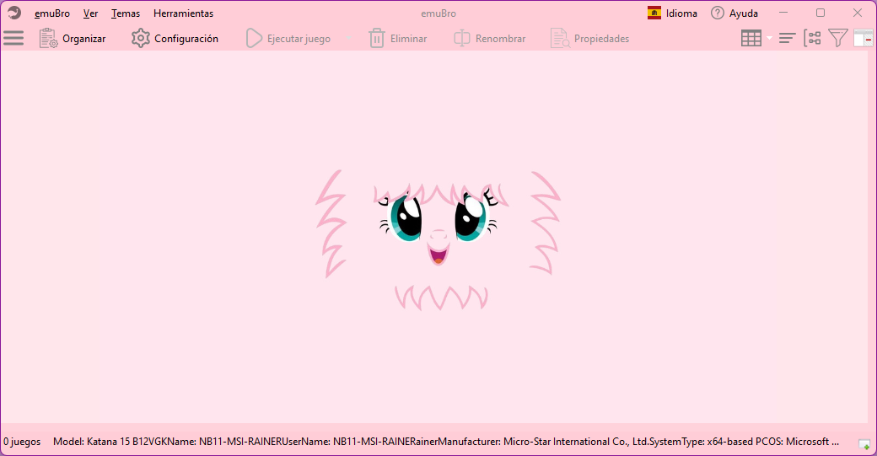Click the group-by tree icon

coord(812,38)
